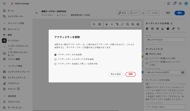Click the canvas search magnifier icon
This screenshot has width=190, height=111.
click(x=94, y=24)
